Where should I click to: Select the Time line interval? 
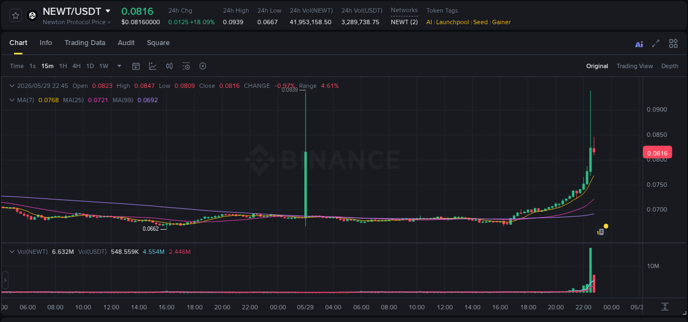pyautogui.click(x=17, y=66)
